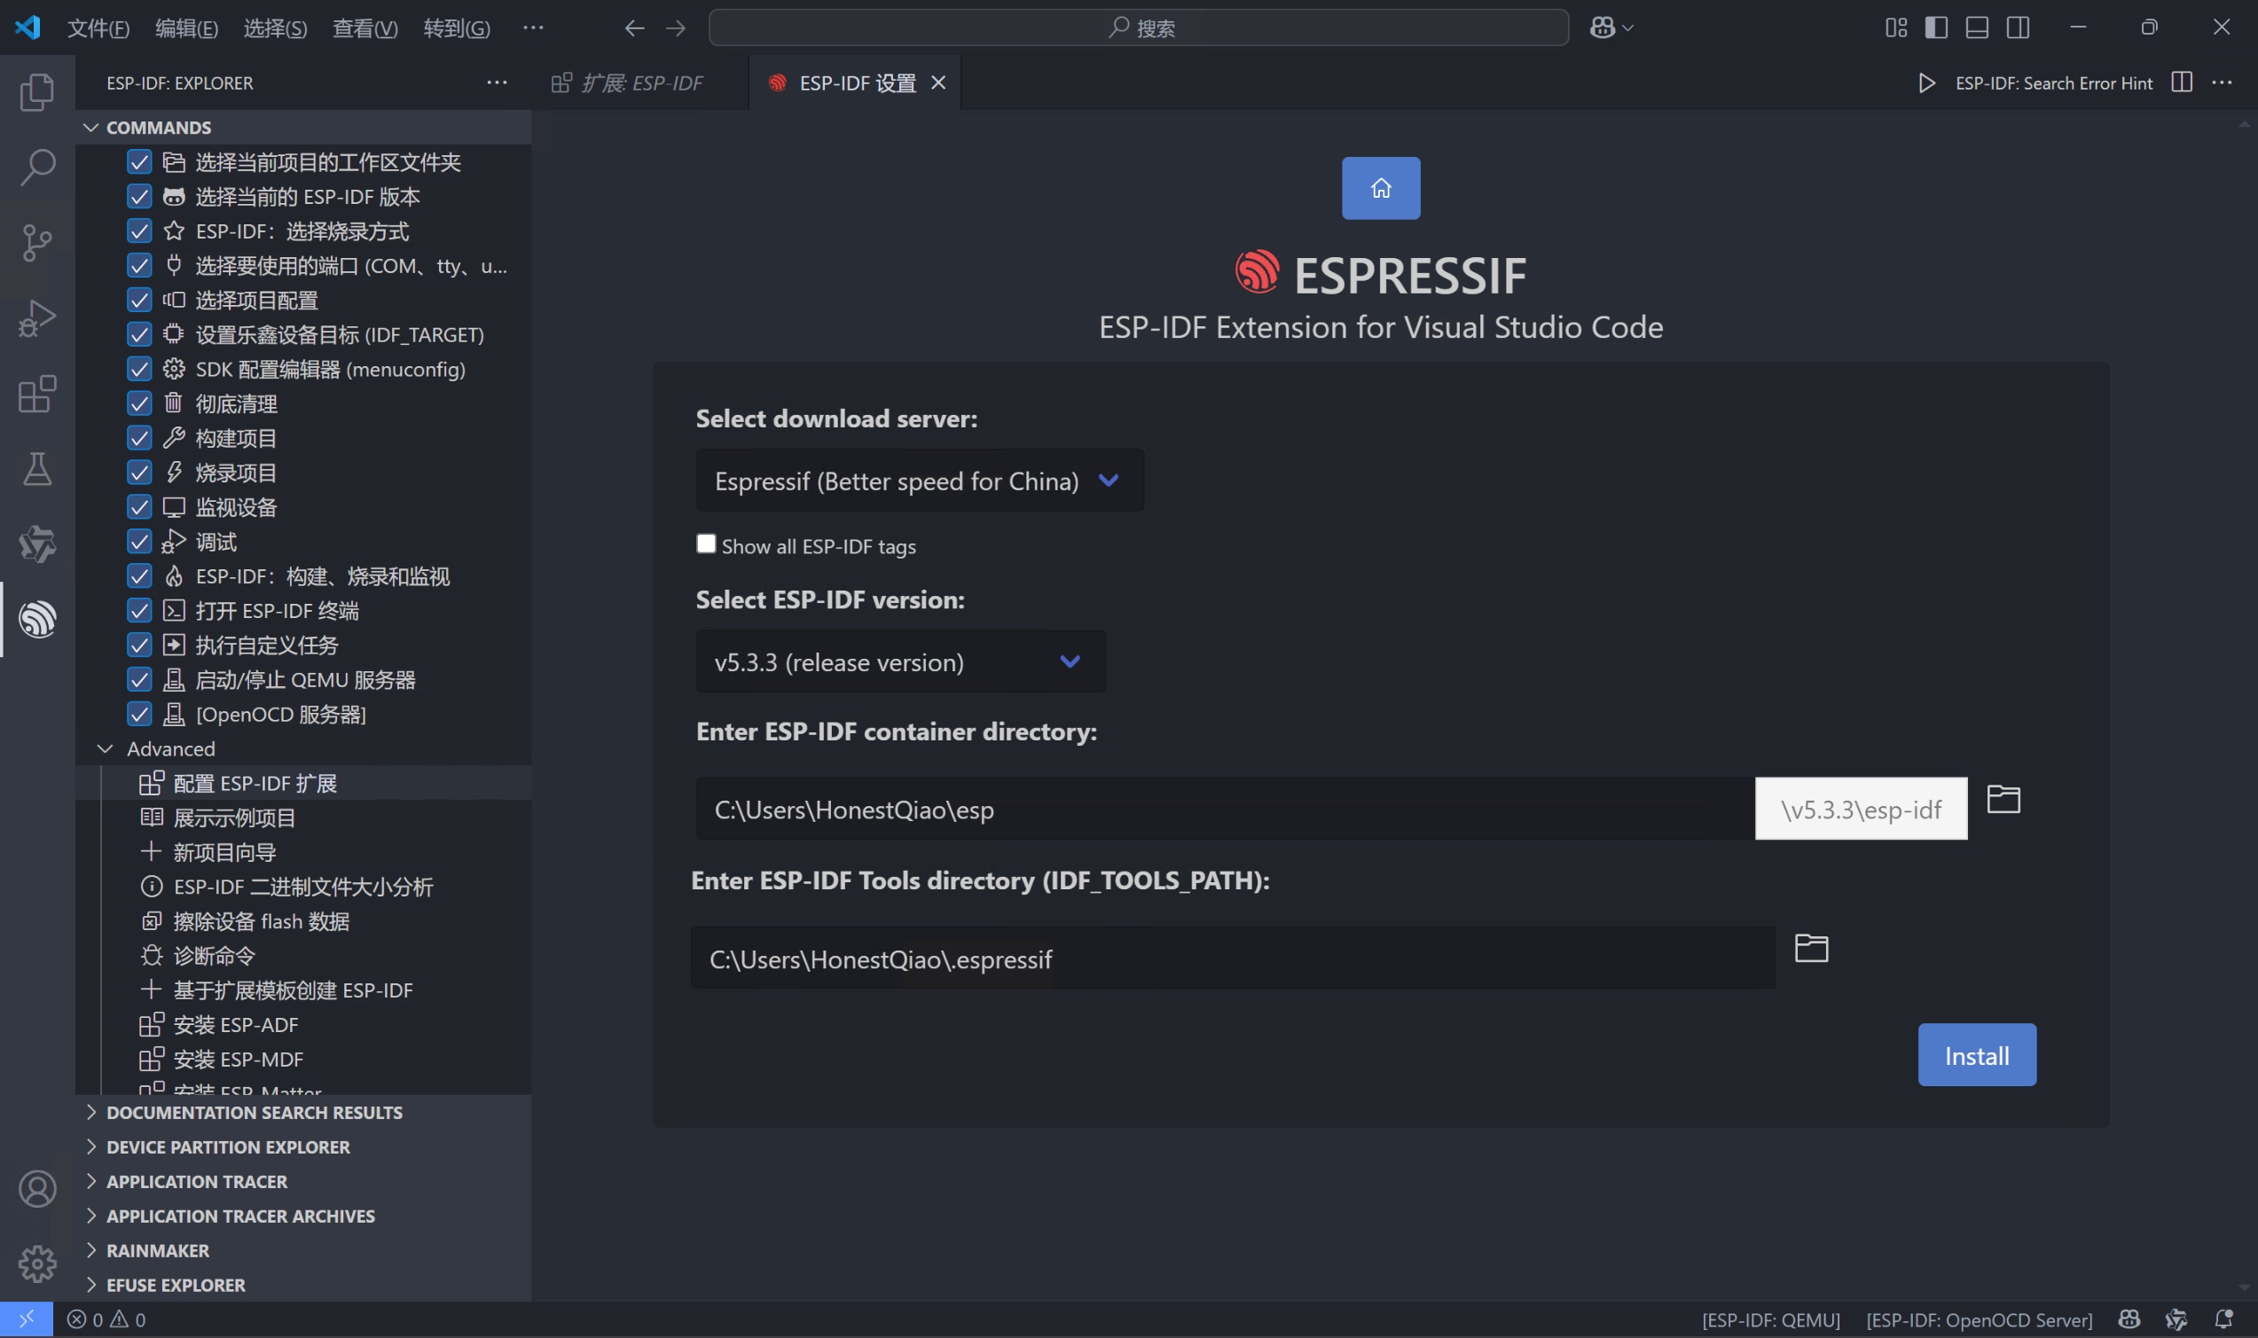Open Run and Debug view

coord(37,318)
